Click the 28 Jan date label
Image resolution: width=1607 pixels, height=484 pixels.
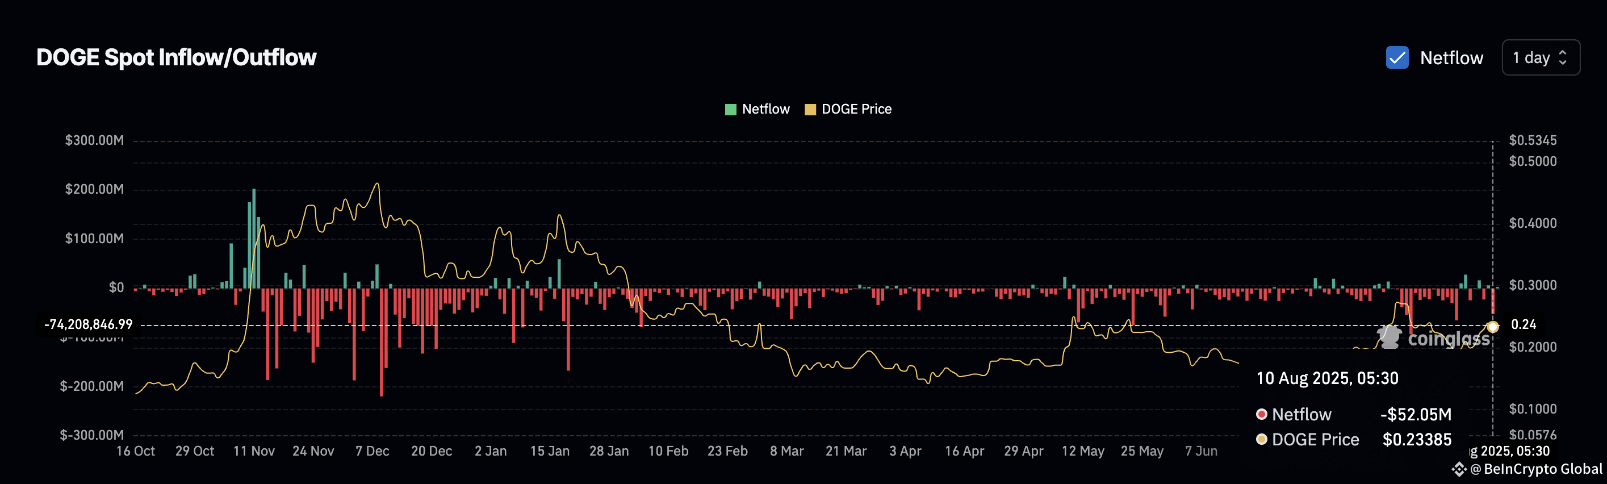point(609,451)
